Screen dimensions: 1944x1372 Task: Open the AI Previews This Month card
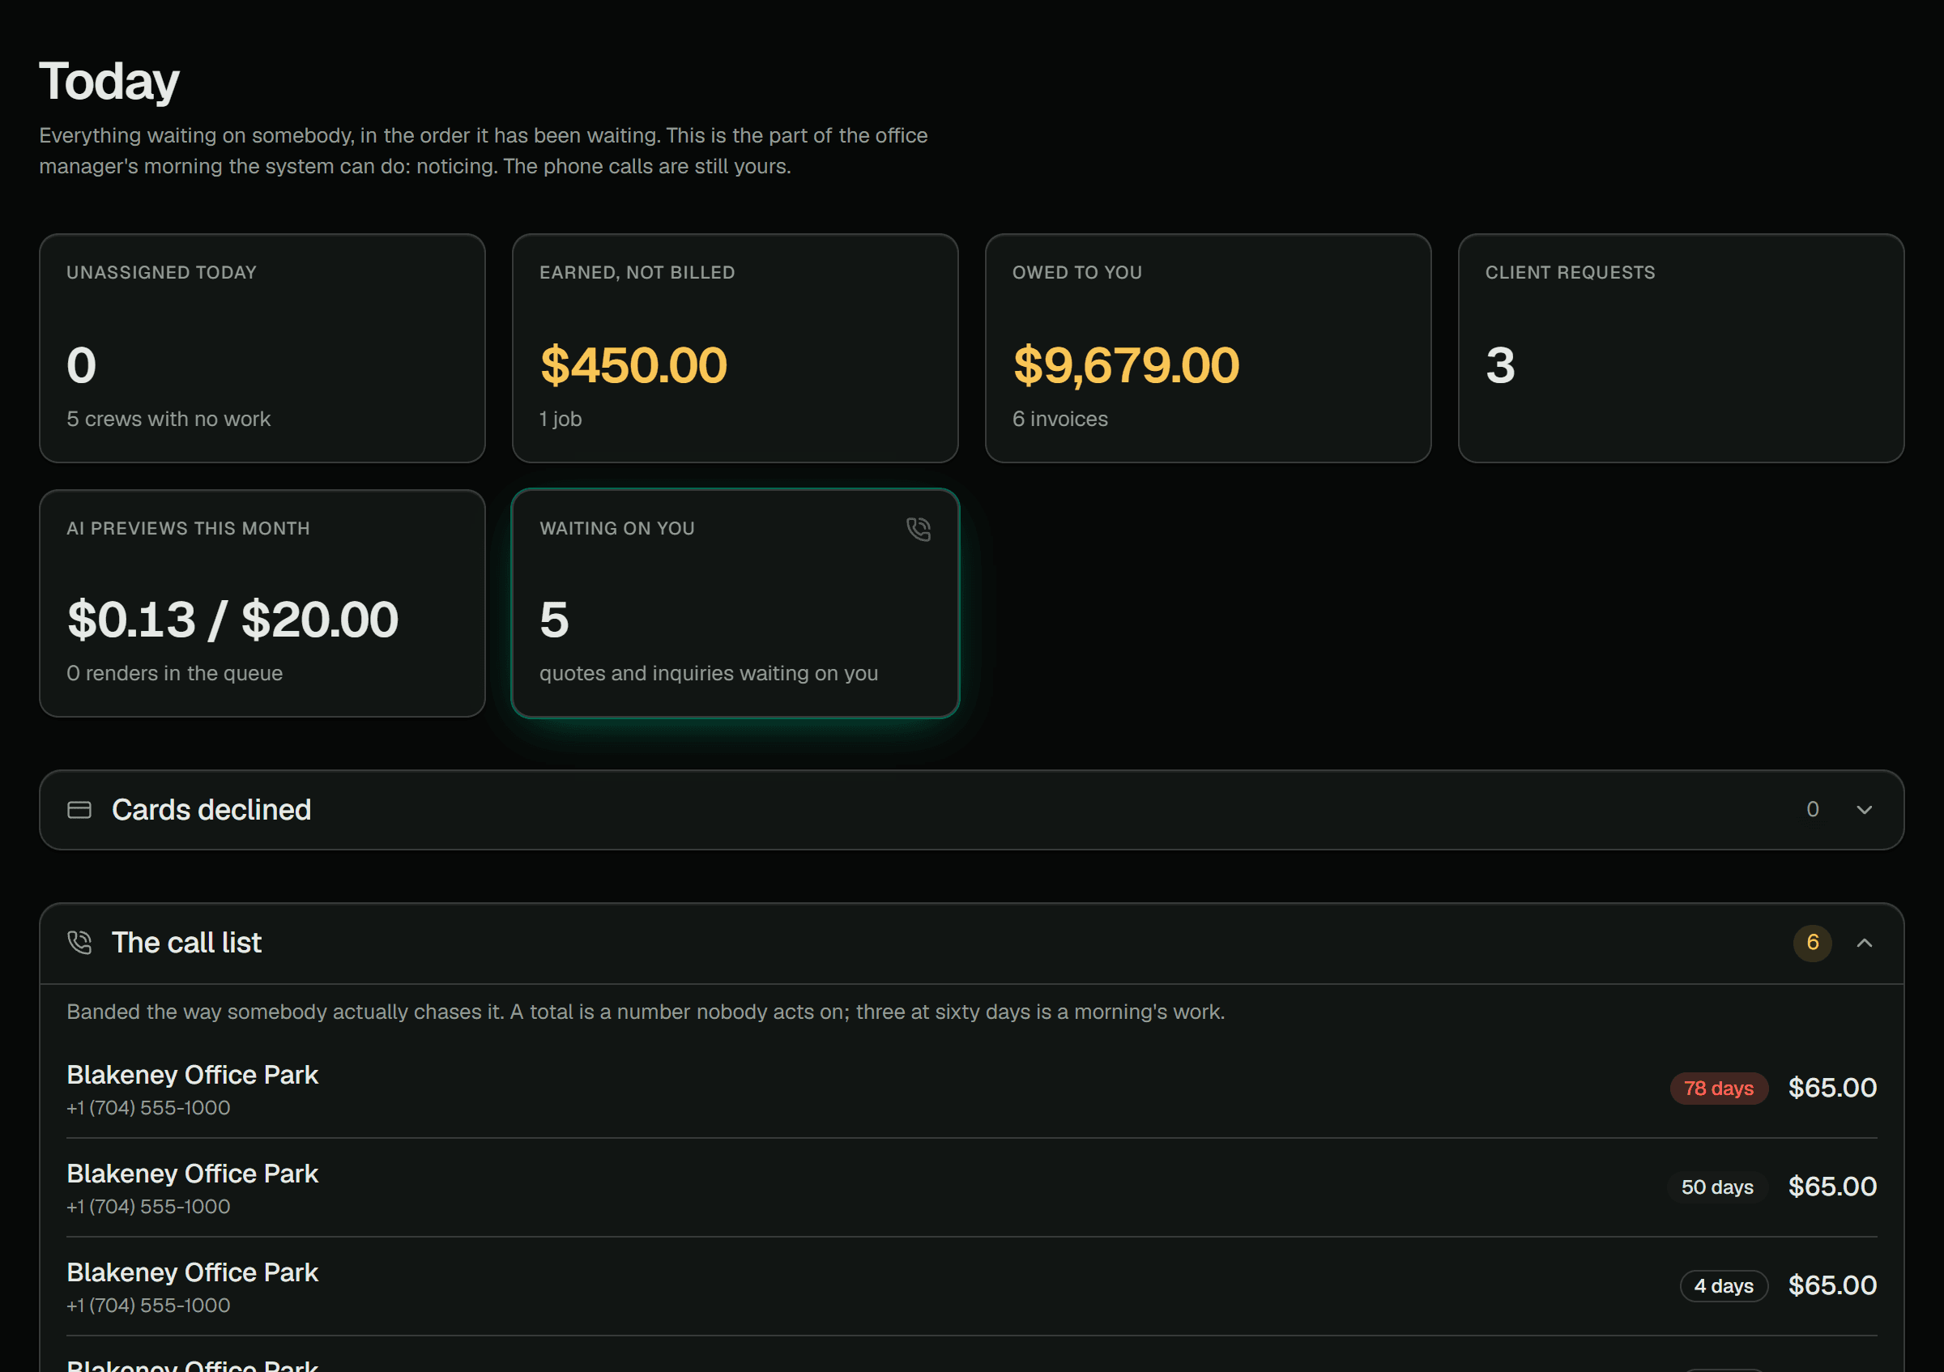click(262, 603)
